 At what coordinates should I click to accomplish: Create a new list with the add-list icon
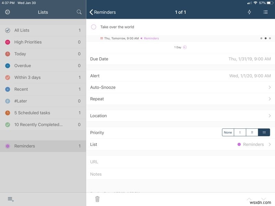pyautogui.click(x=10, y=198)
